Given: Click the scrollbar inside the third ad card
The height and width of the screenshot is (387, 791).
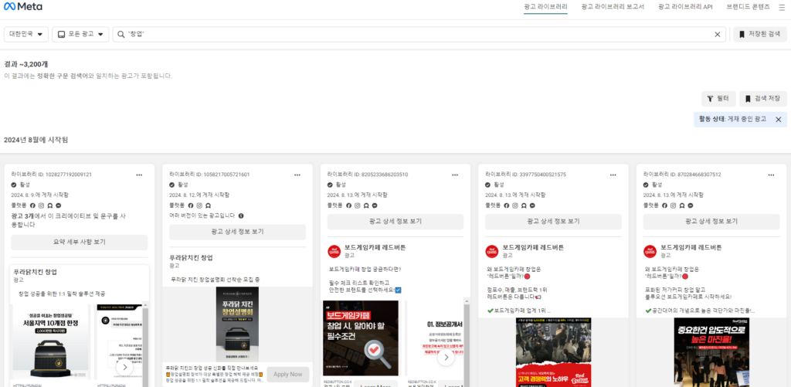Looking at the screenshot, I should point(467,343).
